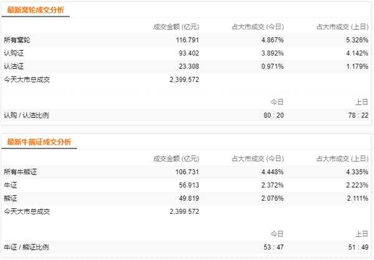This screenshot has height=260, width=374.
Task: Select the 78 : 22 previous-day ratio
Action: (x=360, y=115)
